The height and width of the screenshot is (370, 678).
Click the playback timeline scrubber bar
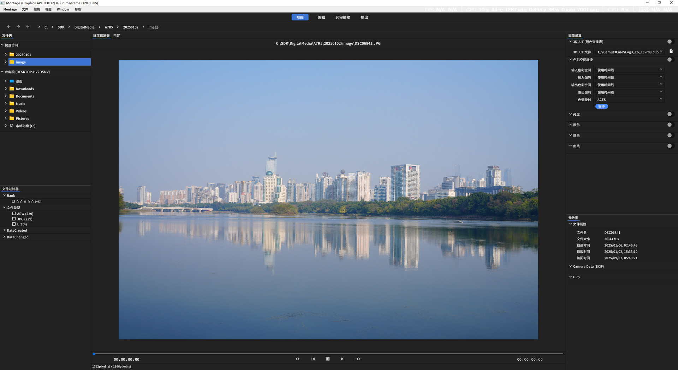(328, 353)
